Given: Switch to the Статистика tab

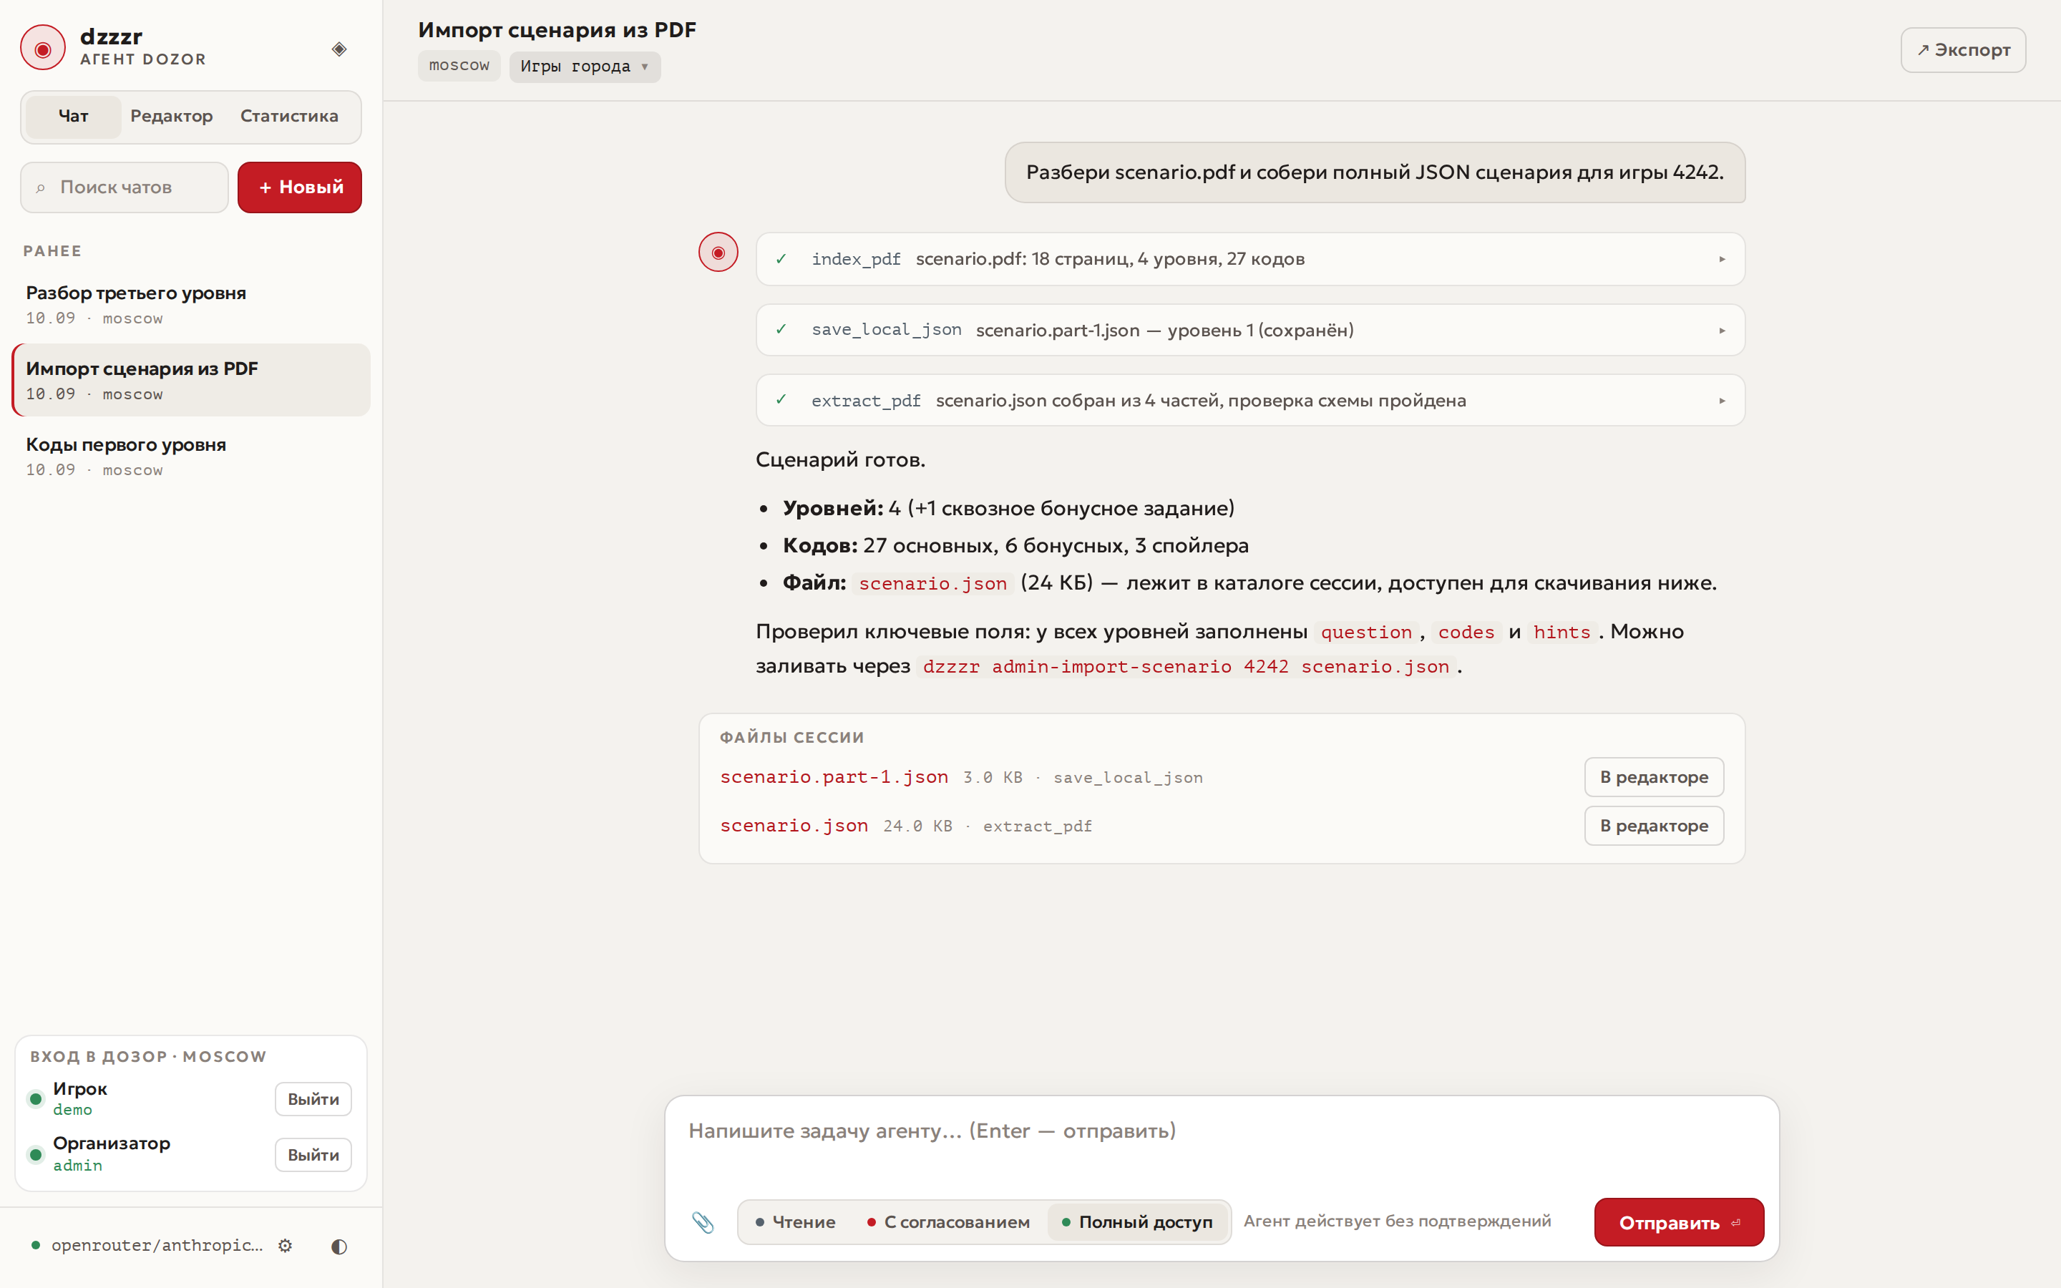Looking at the screenshot, I should coord(288,116).
